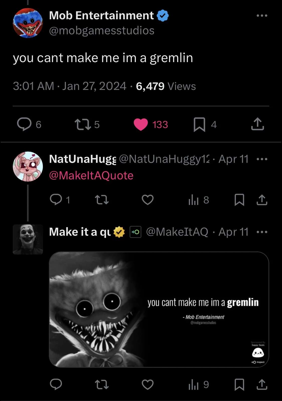Share the main Mob Entertainment tweet
The image size is (282, 401).
pyautogui.click(x=257, y=124)
